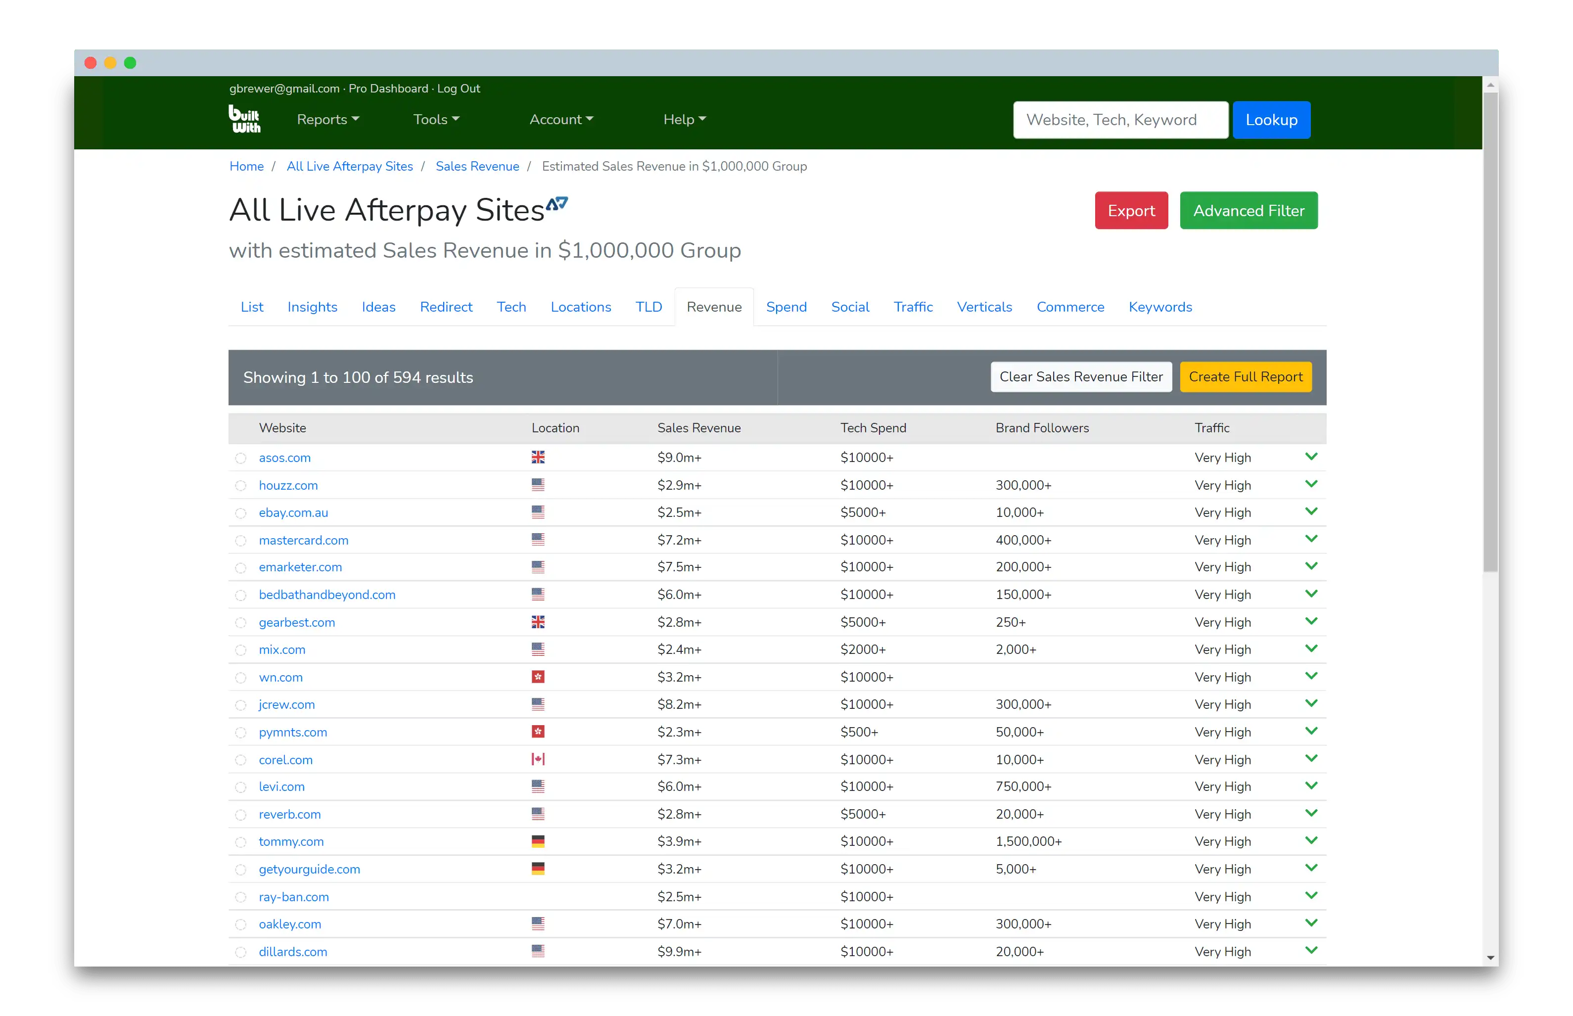Switch to the Verticals tab

[984, 307]
